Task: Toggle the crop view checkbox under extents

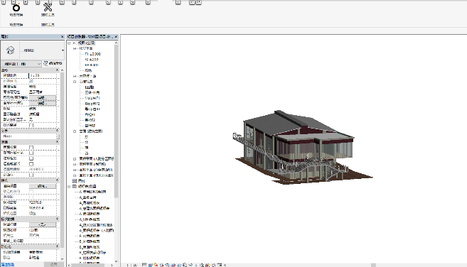Action: (x=31, y=147)
